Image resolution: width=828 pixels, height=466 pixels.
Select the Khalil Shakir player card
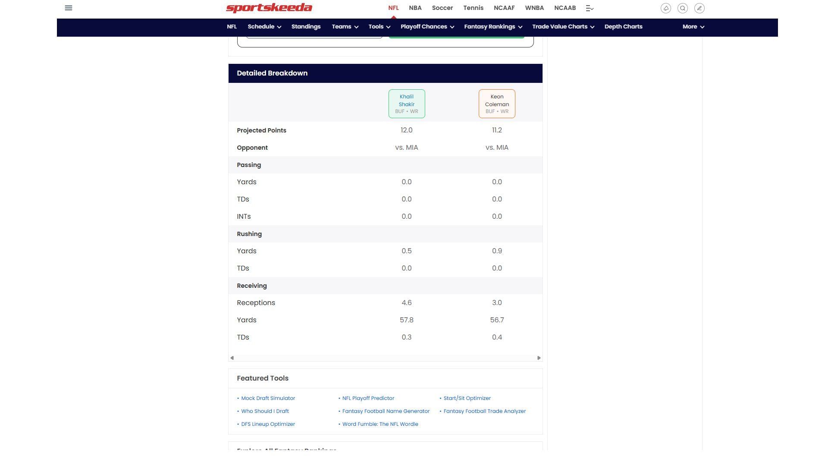(x=406, y=104)
